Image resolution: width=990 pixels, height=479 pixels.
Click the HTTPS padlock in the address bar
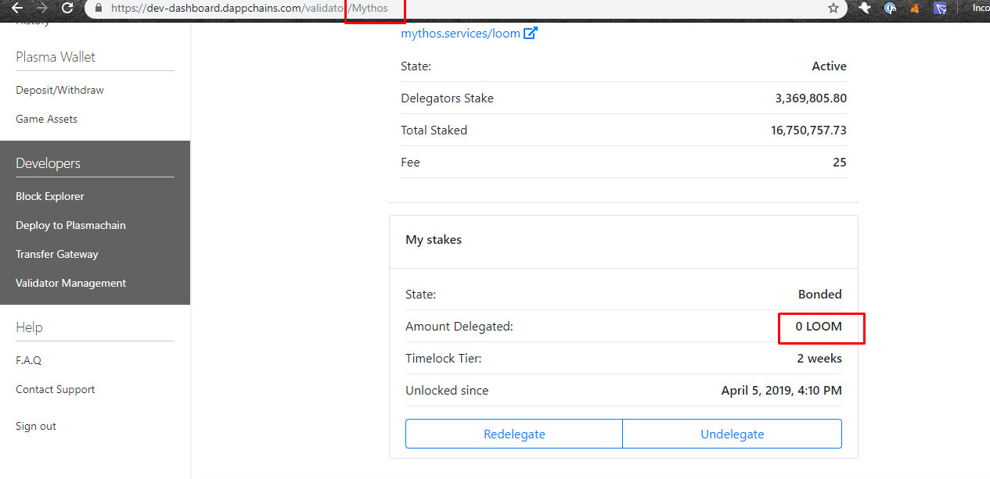tap(97, 9)
